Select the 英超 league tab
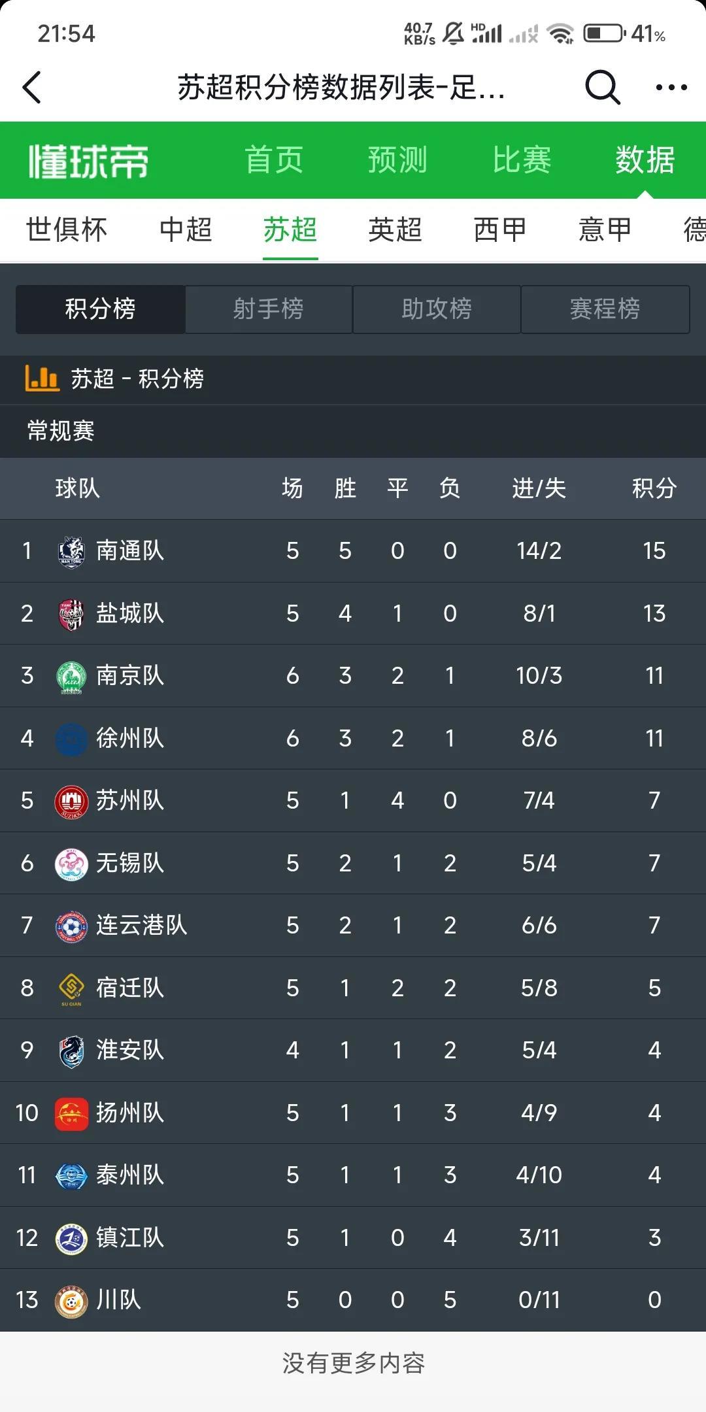 395,230
